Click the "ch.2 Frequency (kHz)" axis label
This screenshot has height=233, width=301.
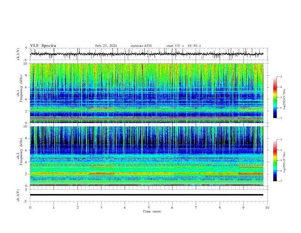pyautogui.click(x=19, y=152)
